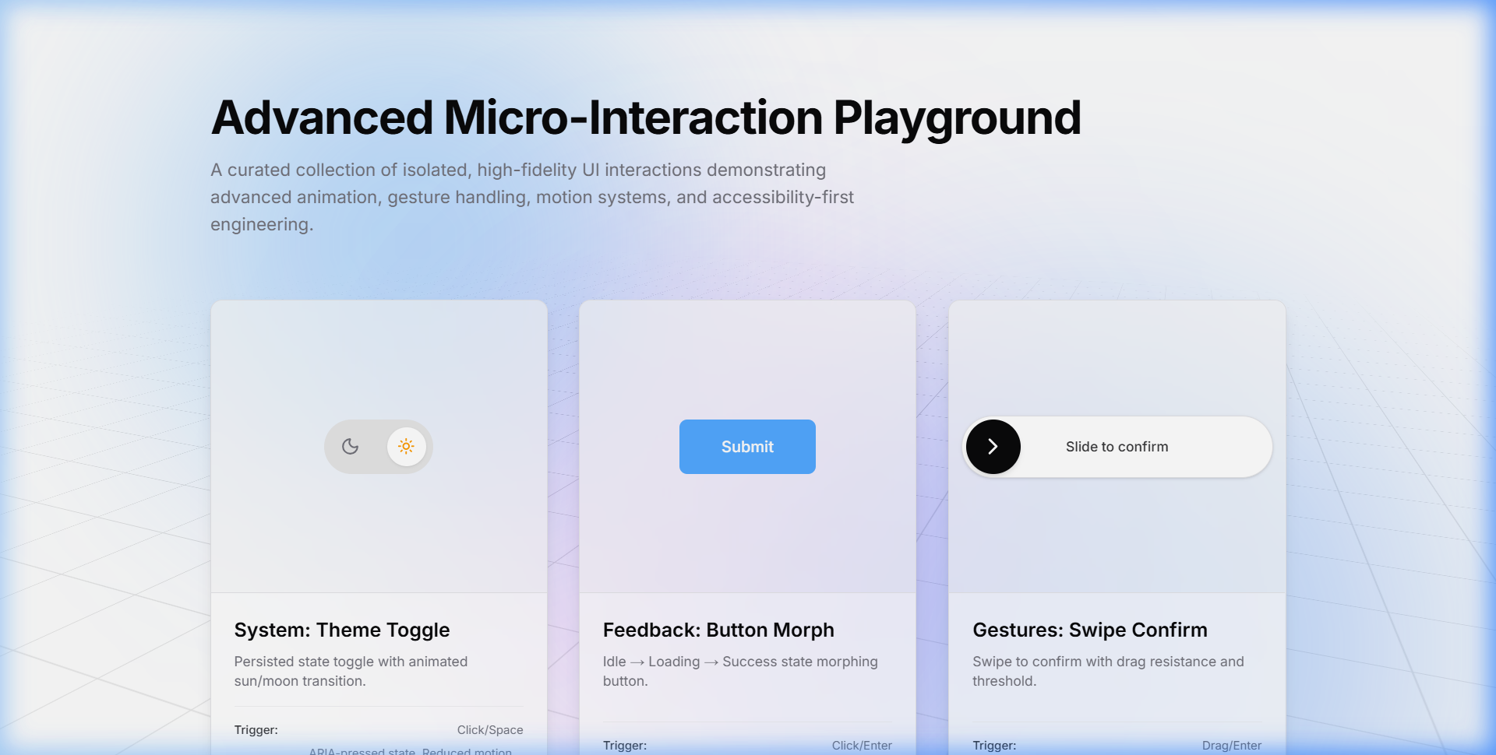The height and width of the screenshot is (755, 1496).
Task: Click the sun icon in theme toggle
Action: (x=406, y=446)
